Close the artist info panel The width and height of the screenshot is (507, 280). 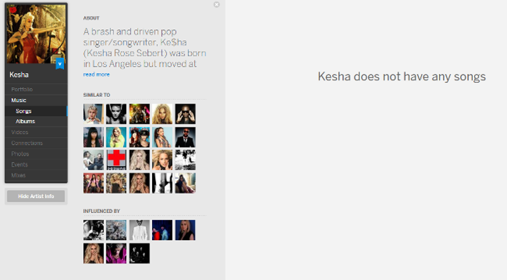pyautogui.click(x=217, y=4)
